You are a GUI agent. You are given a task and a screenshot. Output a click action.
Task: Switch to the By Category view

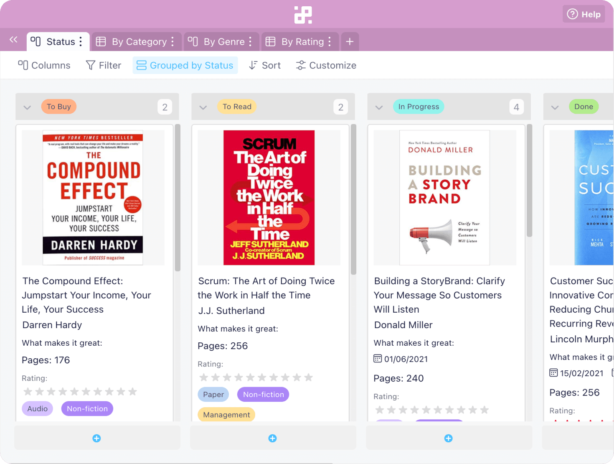pos(138,41)
